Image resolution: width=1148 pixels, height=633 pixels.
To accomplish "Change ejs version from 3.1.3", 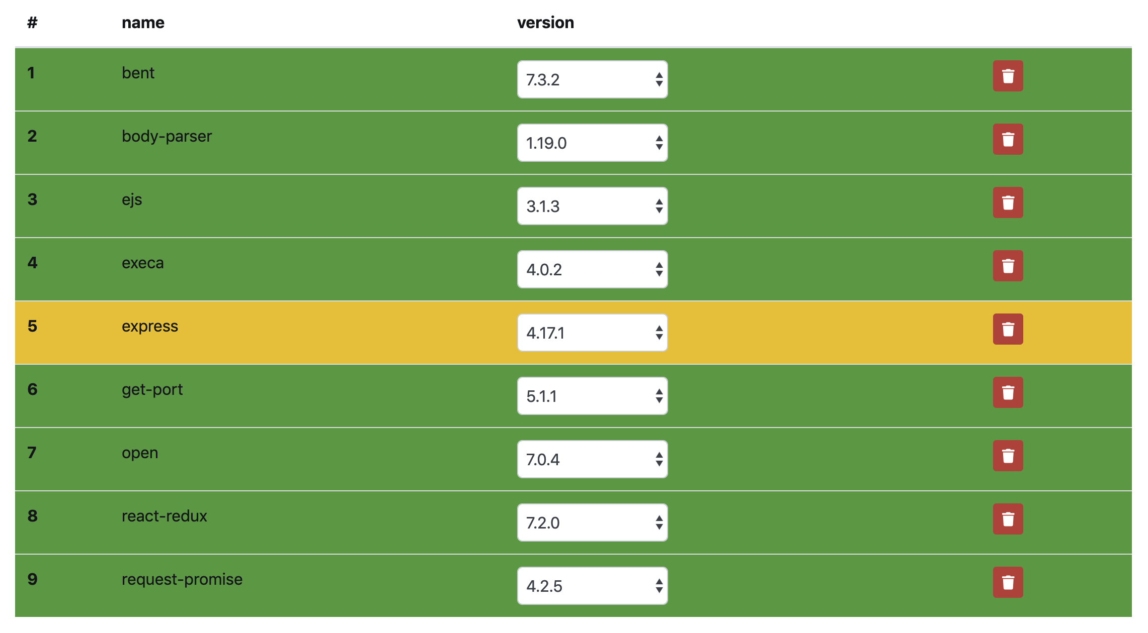I will tap(592, 206).
